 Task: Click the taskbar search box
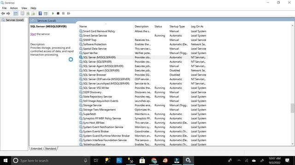[x=51, y=160]
